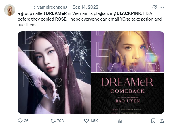Click the Grok slashed-circle icon
The image size is (169, 128).
click(154, 7)
